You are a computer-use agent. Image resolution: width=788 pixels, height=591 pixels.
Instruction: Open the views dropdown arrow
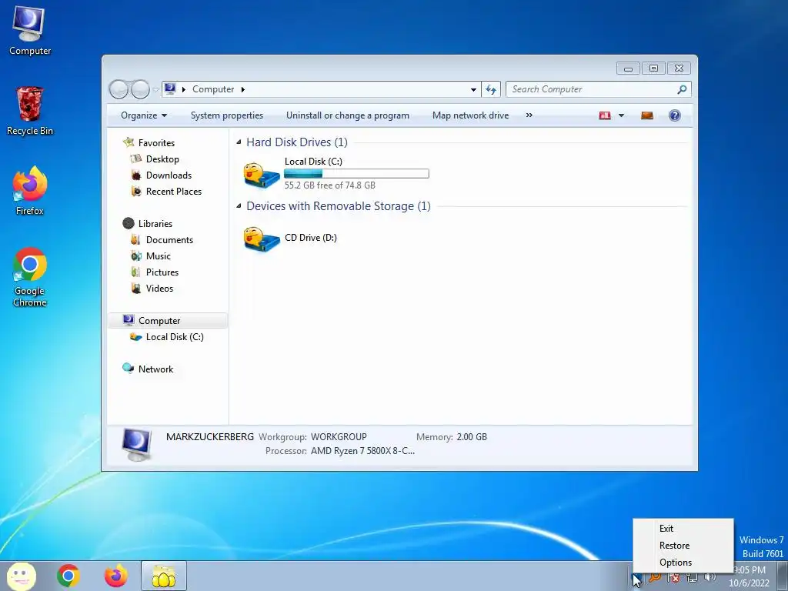coord(621,115)
